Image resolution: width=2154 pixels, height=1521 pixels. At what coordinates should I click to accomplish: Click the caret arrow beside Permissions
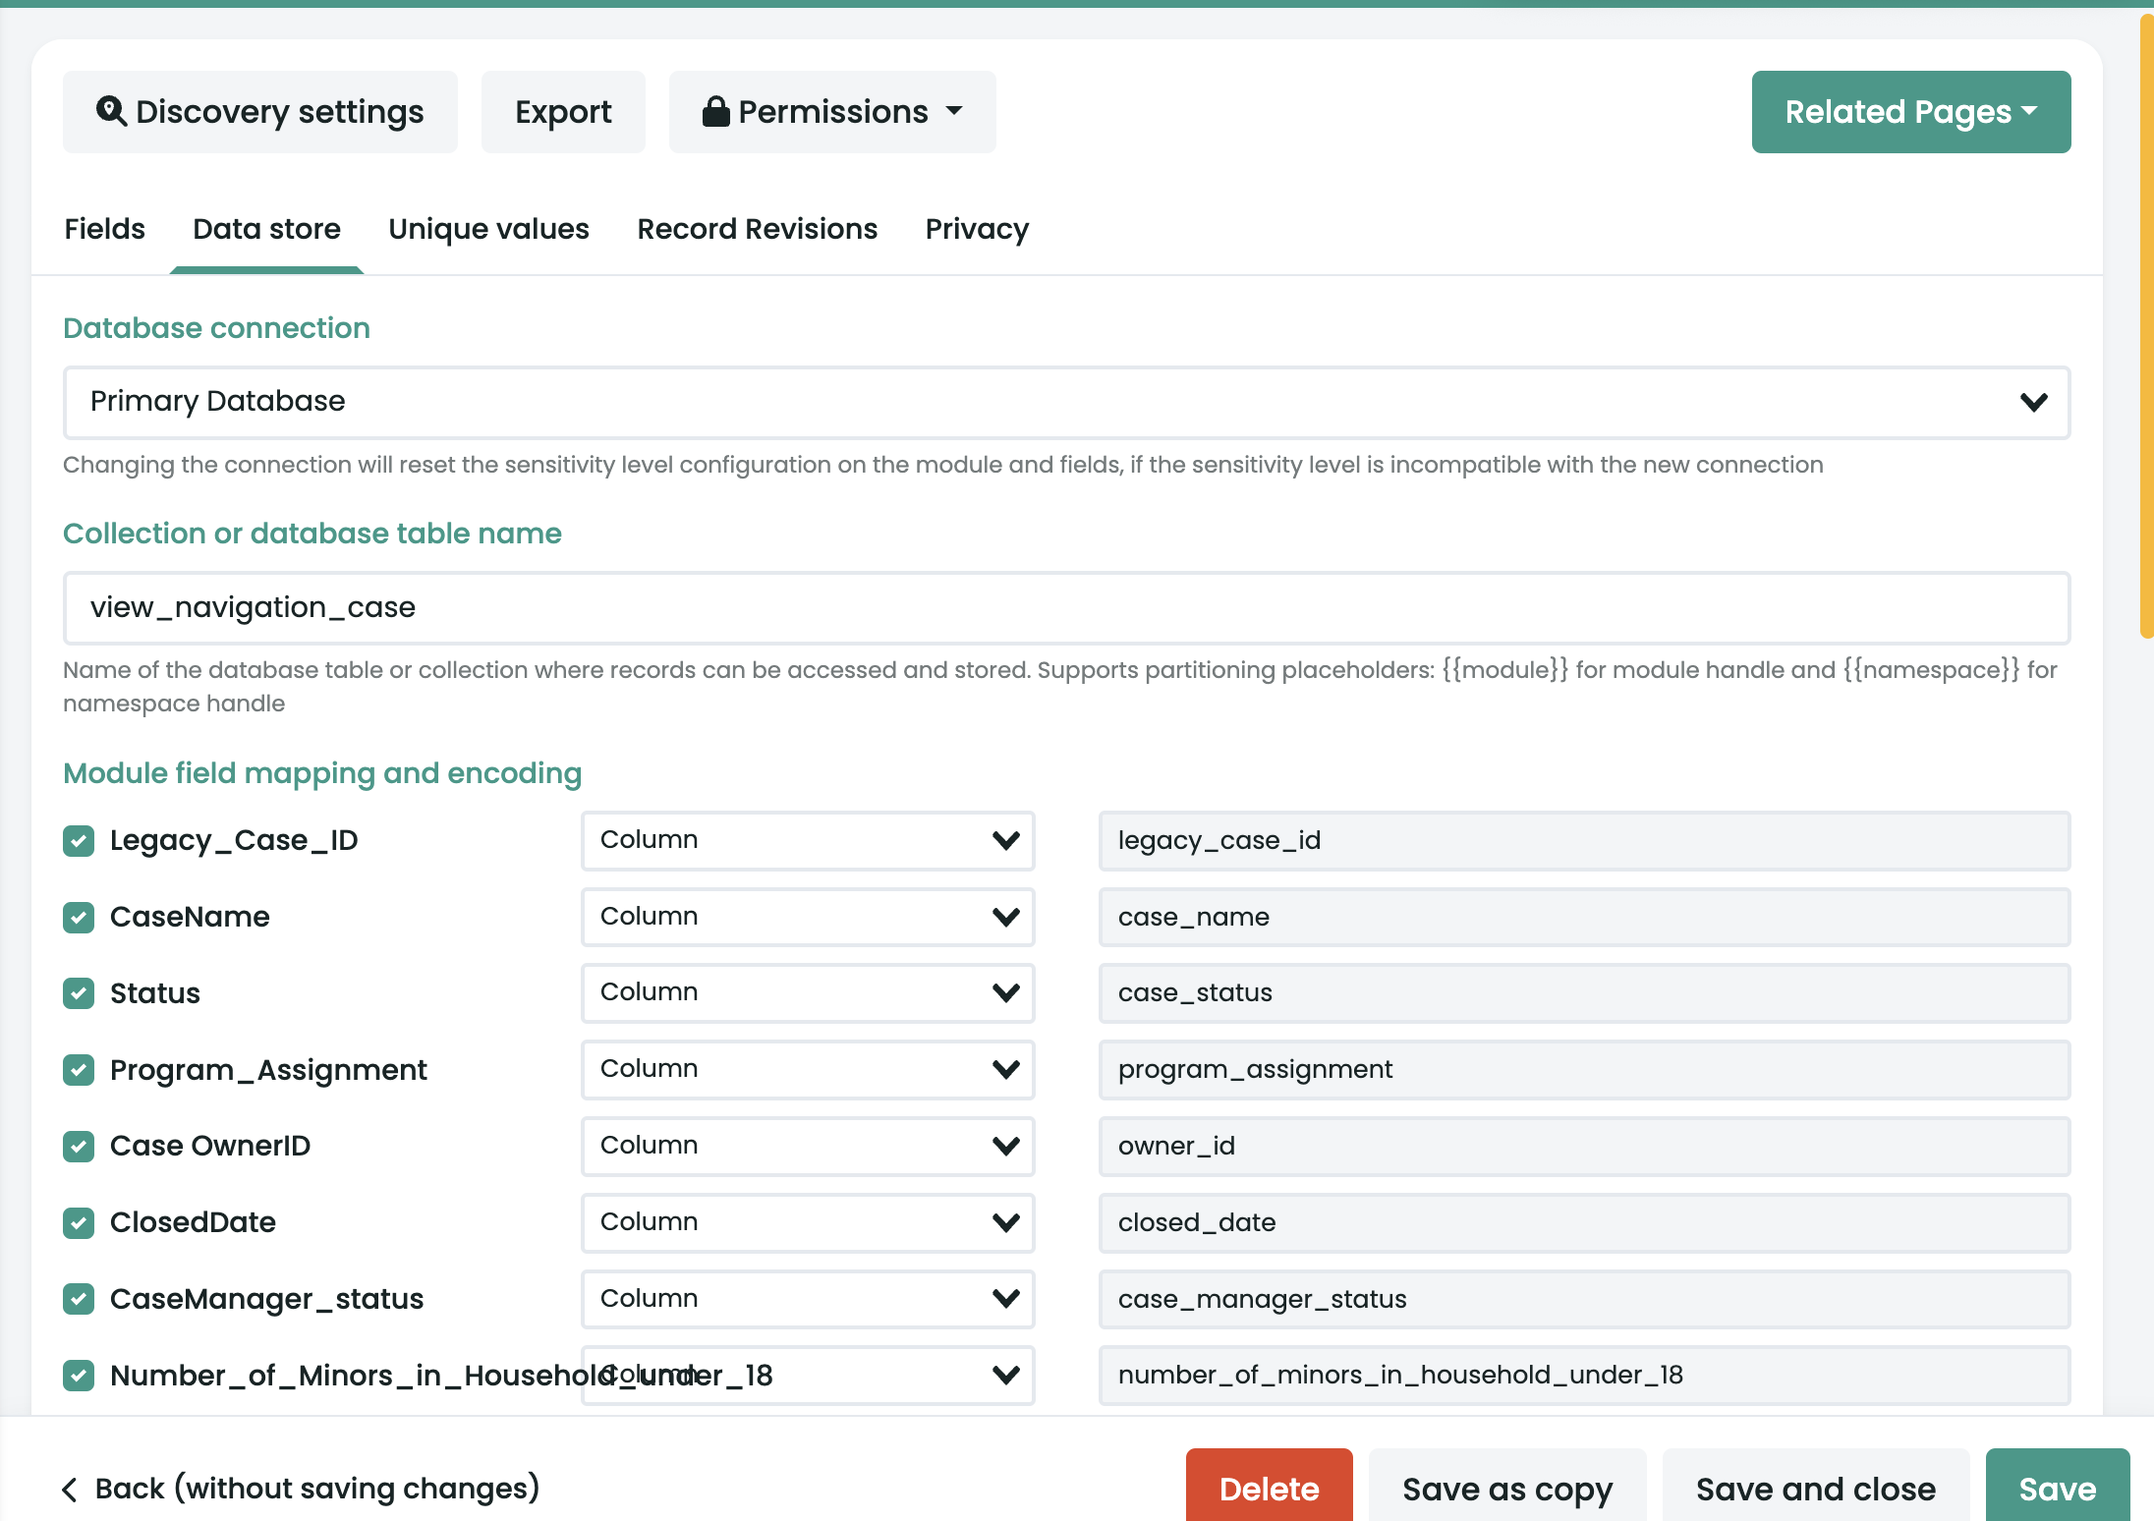954,111
